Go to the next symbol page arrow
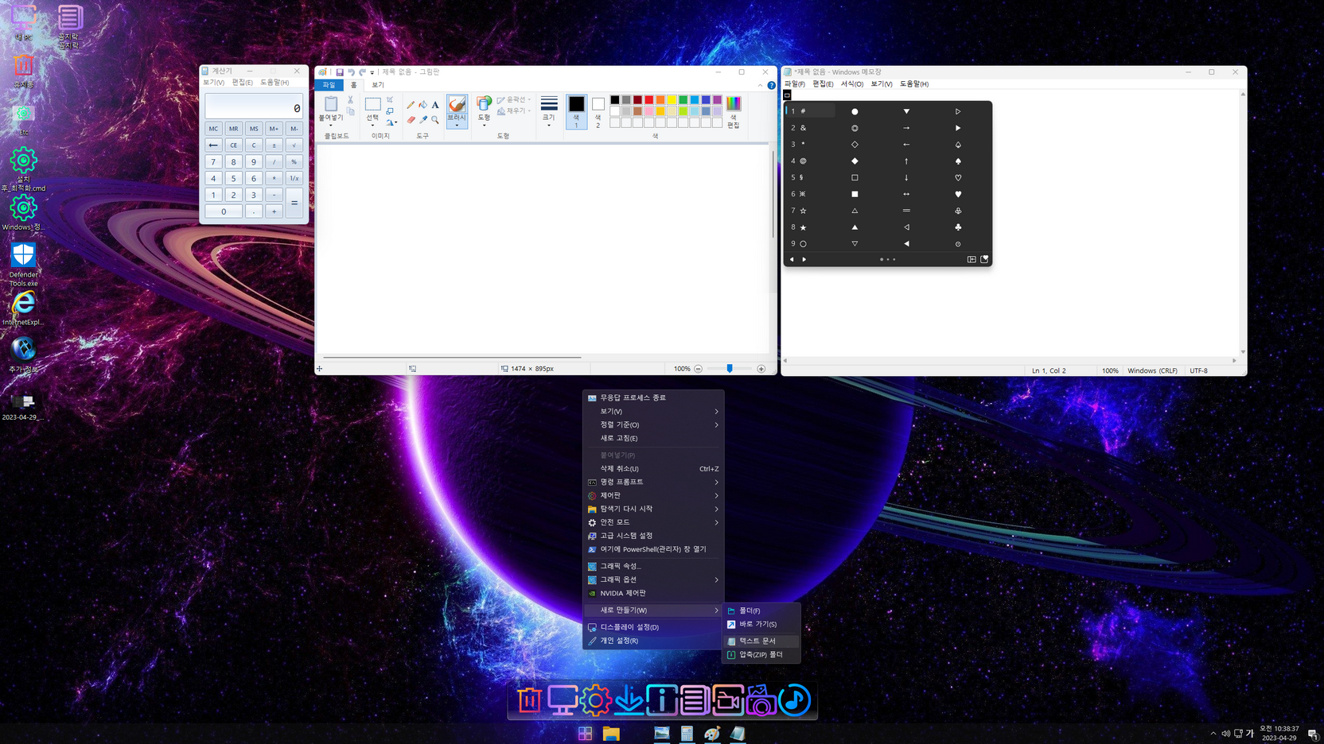Image resolution: width=1324 pixels, height=744 pixels. click(804, 259)
